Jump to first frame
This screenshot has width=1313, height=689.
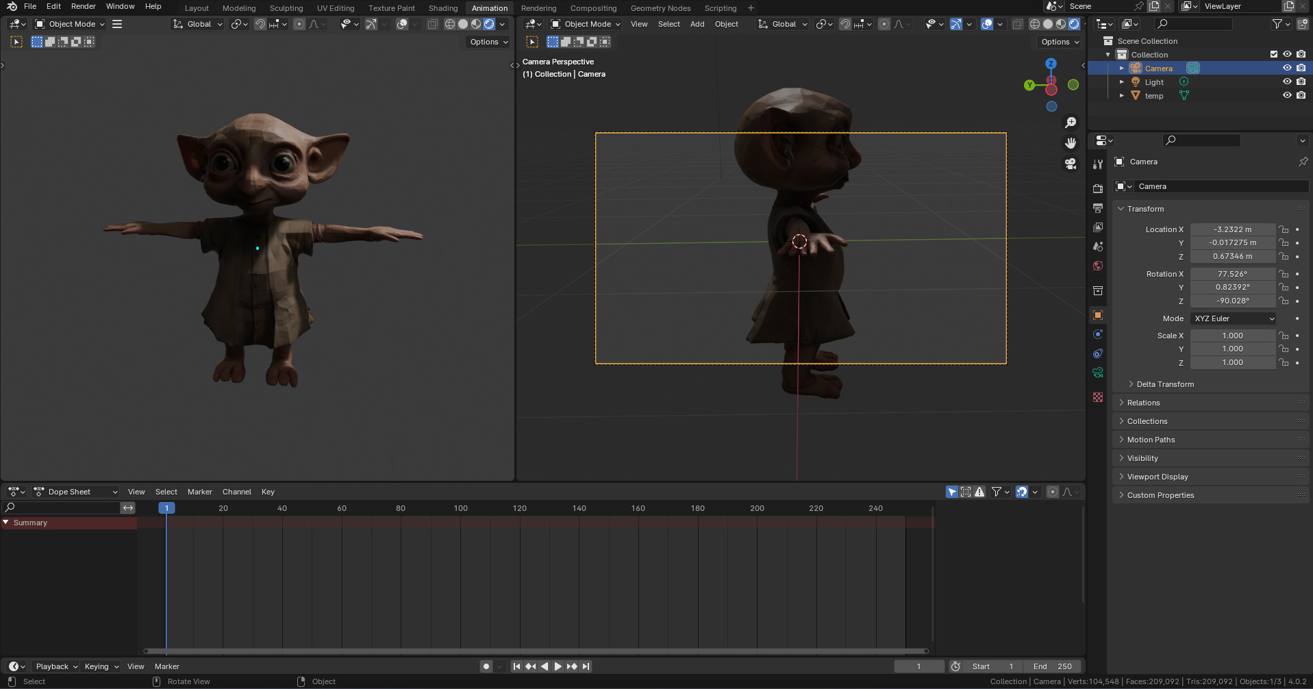pos(517,666)
